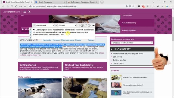Open the Photo captions menu item
Screen dimensions: 174x98
point(129,30)
